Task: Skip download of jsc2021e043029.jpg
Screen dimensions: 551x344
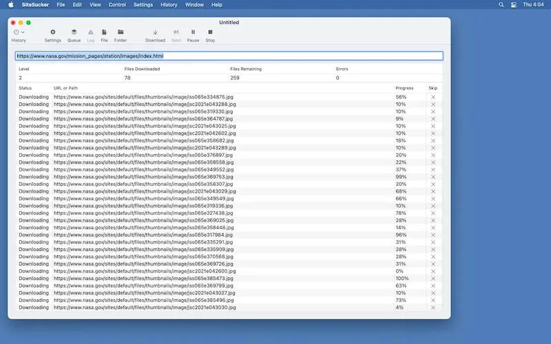Action: (433, 191)
